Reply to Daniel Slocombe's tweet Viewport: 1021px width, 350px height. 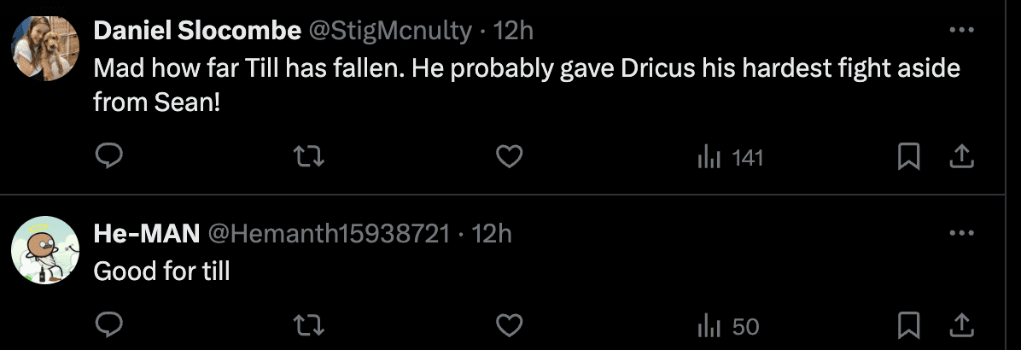[109, 157]
